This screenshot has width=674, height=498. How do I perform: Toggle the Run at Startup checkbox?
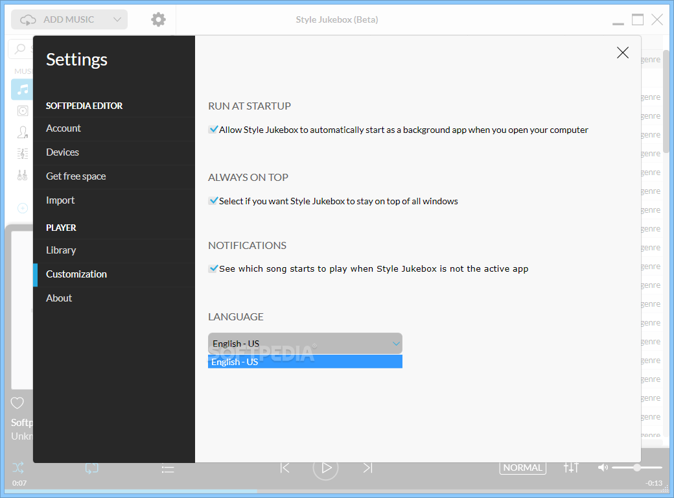click(213, 129)
